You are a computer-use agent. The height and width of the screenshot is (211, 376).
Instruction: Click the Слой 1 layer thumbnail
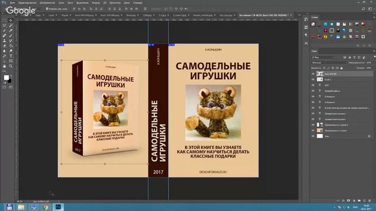pyautogui.click(x=320, y=80)
